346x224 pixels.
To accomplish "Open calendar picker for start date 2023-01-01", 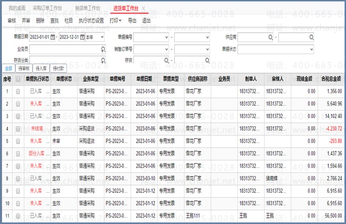I will [53, 37].
